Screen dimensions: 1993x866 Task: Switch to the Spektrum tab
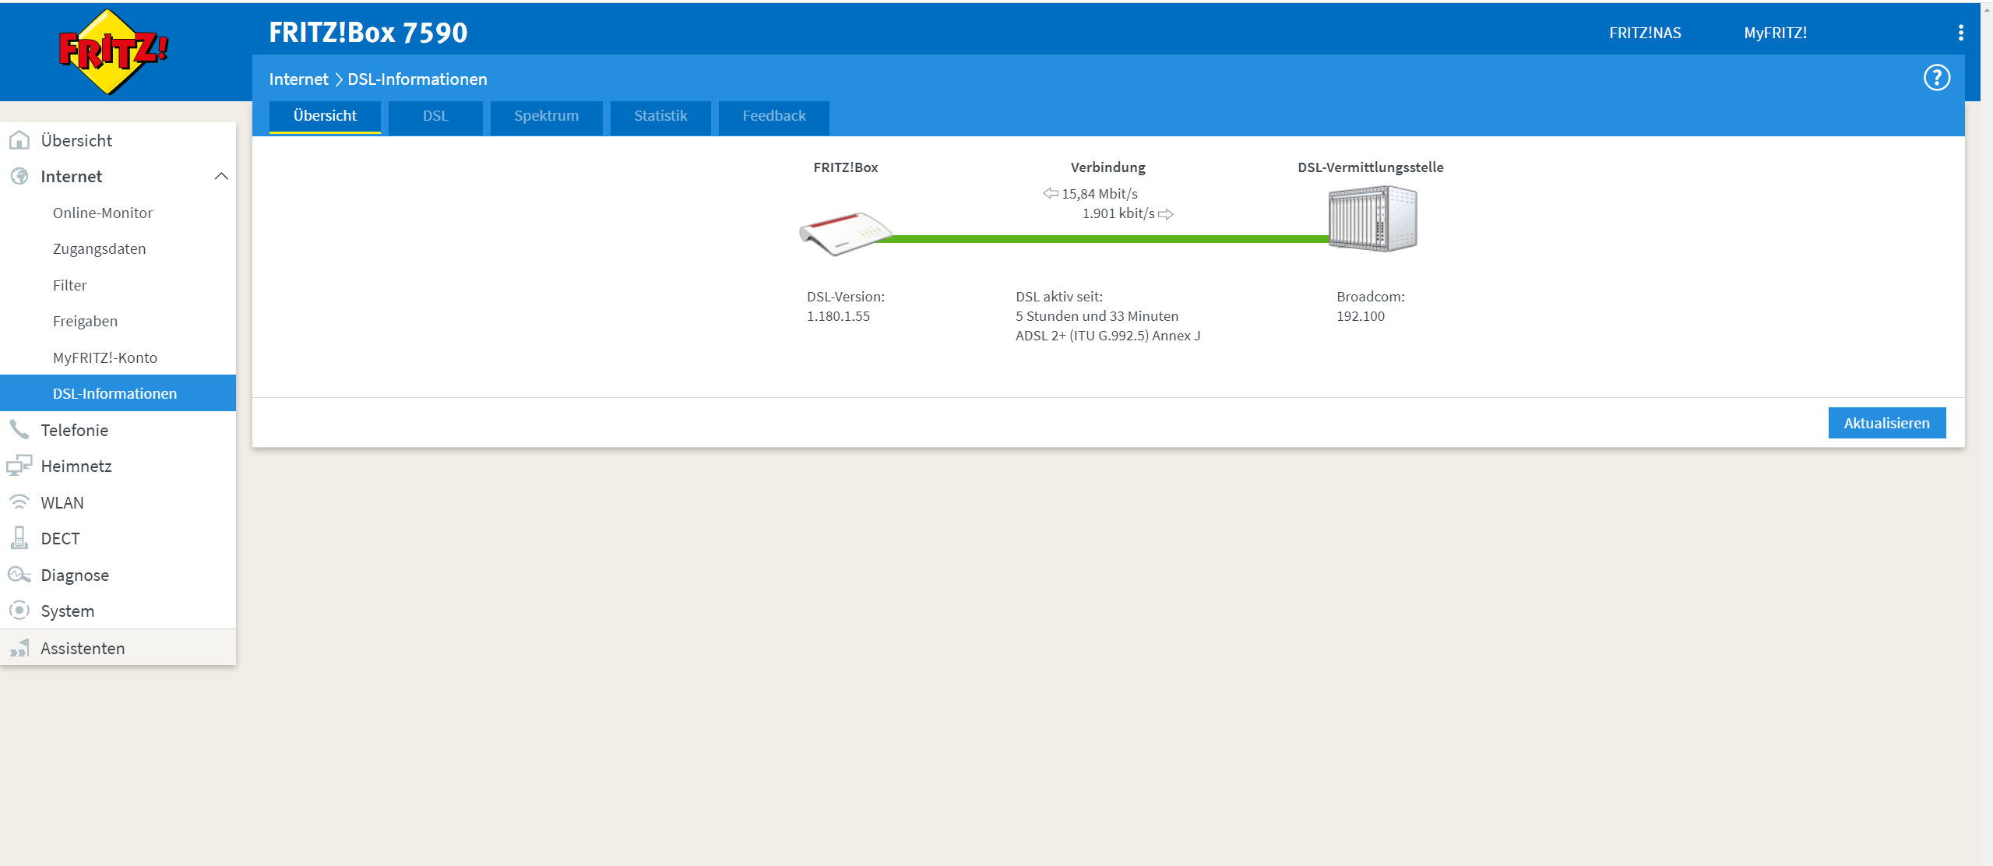546,118
